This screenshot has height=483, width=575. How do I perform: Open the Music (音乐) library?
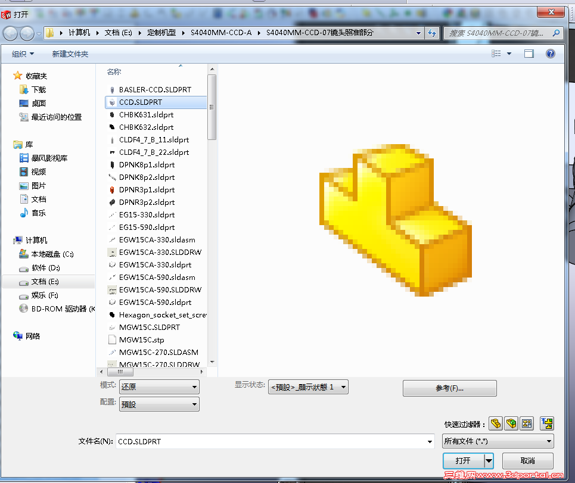pos(33,213)
